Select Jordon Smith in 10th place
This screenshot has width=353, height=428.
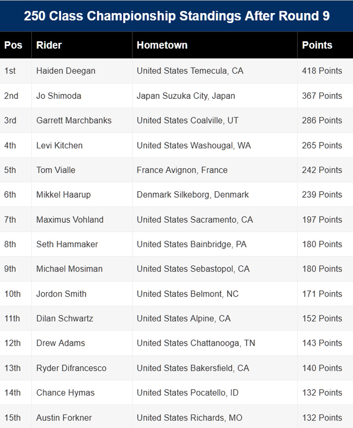click(61, 294)
